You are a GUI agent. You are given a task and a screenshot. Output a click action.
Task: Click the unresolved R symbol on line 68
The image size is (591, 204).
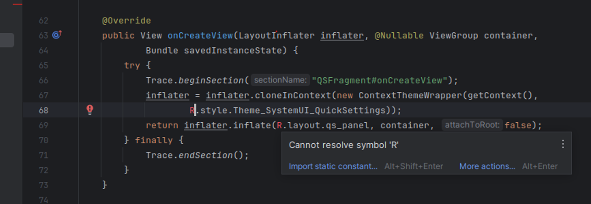[192, 110]
